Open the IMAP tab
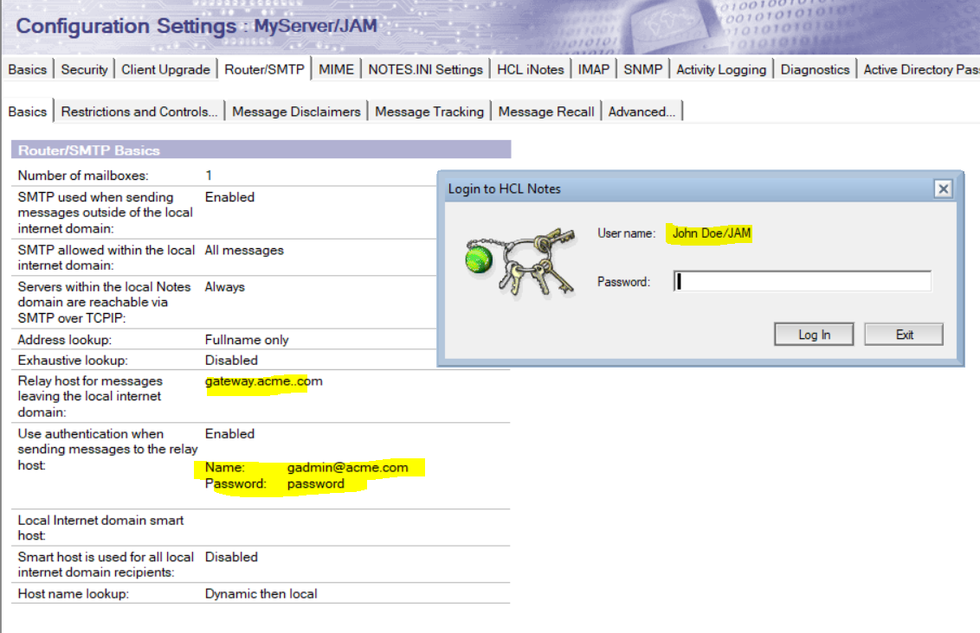 tap(594, 70)
